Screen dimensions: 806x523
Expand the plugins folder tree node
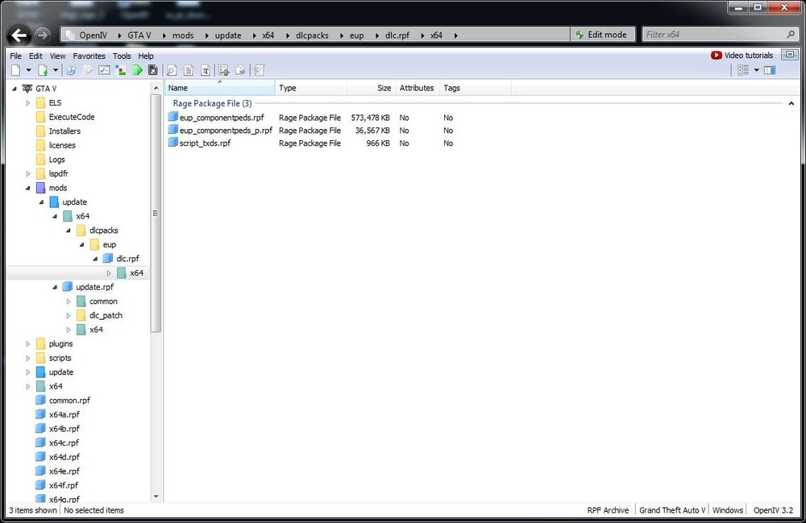[27, 344]
